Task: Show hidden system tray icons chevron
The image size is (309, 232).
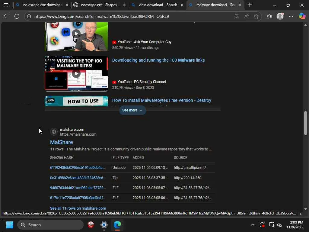Action: coord(253,225)
